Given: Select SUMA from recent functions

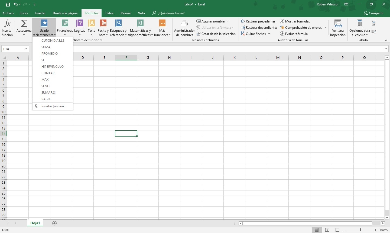Looking at the screenshot, I should coord(53,47).
